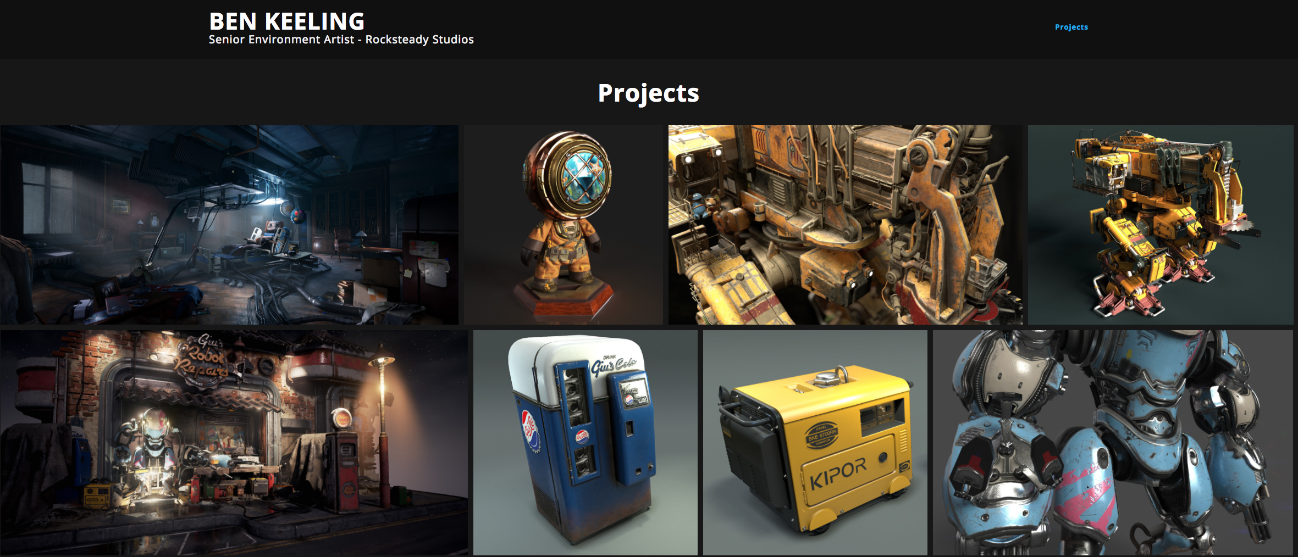Open the yellow Kipor generator project
1298x557 pixels.
point(815,442)
